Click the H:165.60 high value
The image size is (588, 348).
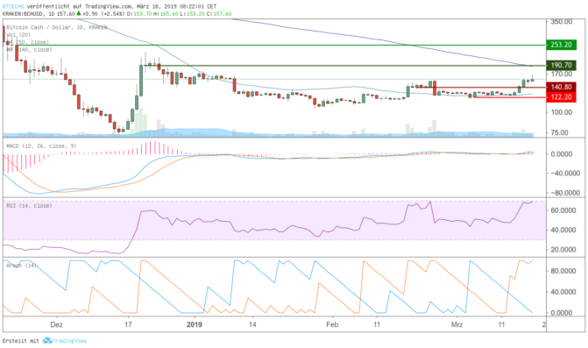click(166, 14)
